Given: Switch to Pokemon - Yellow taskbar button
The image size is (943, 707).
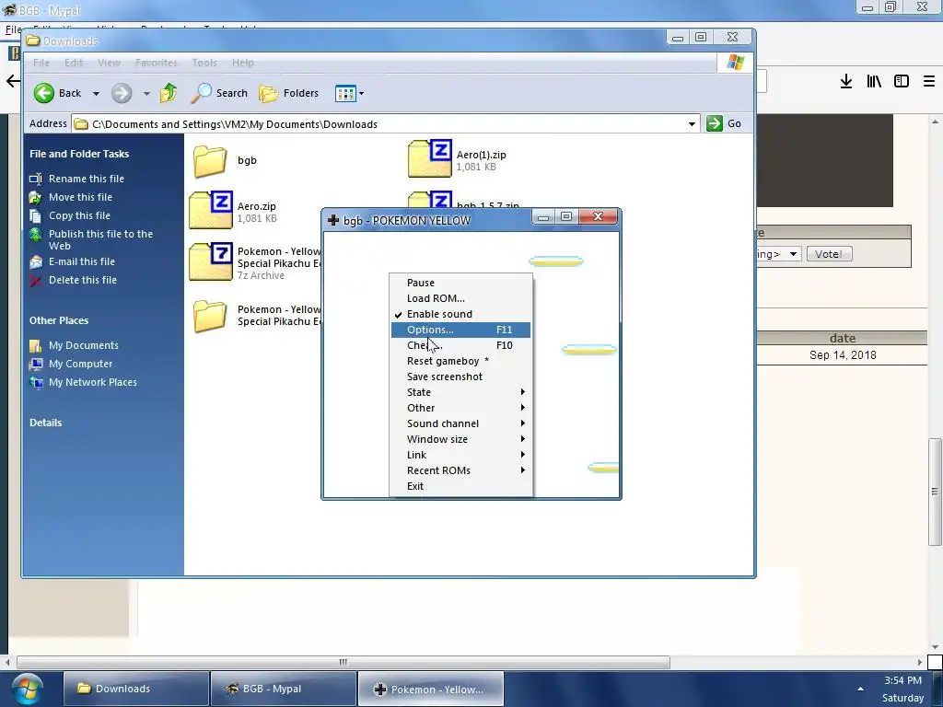Looking at the screenshot, I should [431, 689].
